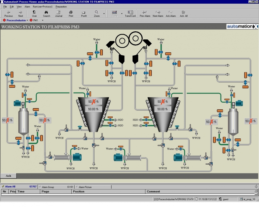Open the Edit menu
The height and width of the screenshot is (207, 259).
(x=12, y=7)
